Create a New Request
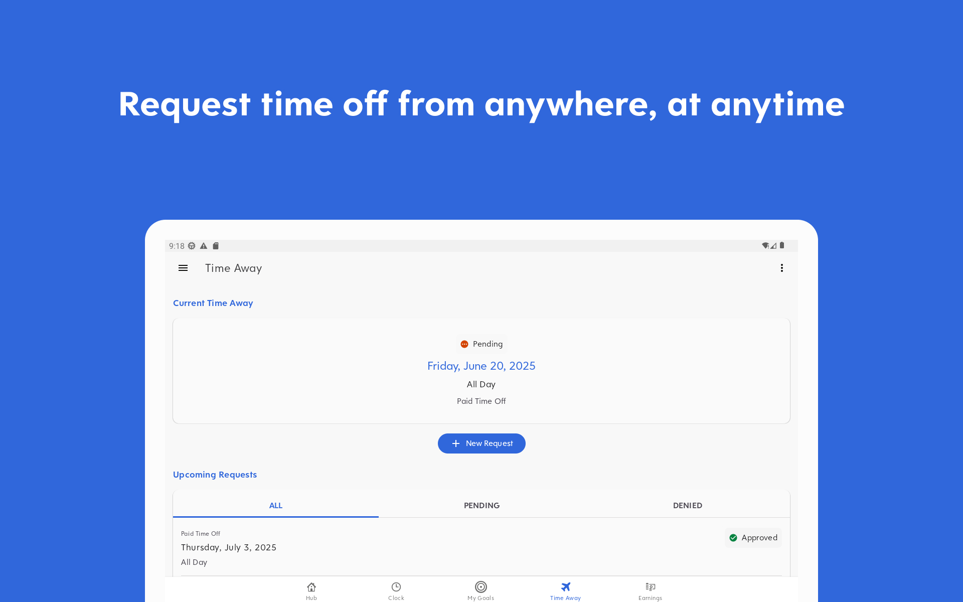 click(481, 443)
